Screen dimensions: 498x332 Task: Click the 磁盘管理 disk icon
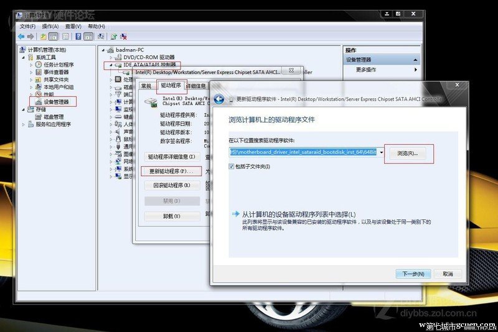[39, 117]
